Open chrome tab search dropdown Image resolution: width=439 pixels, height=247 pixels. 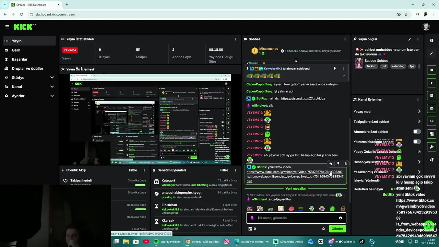(x=4, y=4)
